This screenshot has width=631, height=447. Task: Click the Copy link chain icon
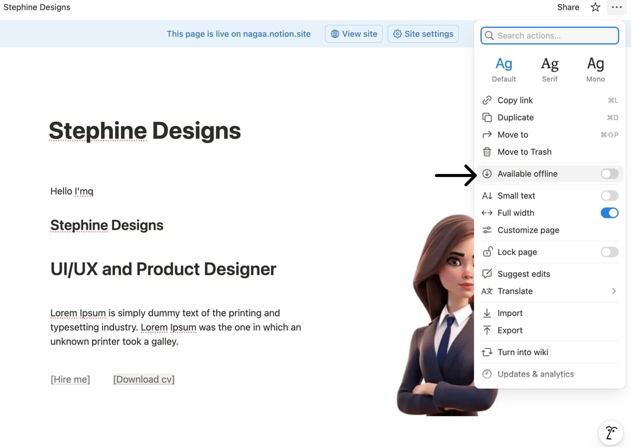pyautogui.click(x=487, y=100)
